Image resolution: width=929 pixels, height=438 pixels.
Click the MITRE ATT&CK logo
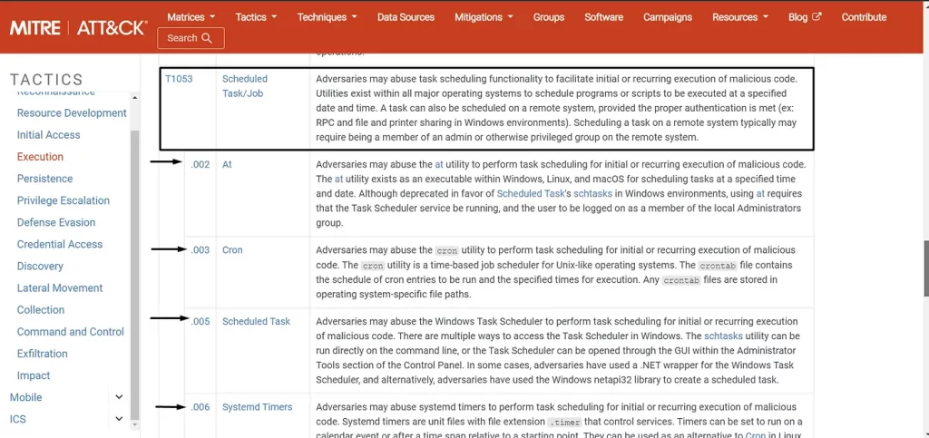coord(79,27)
